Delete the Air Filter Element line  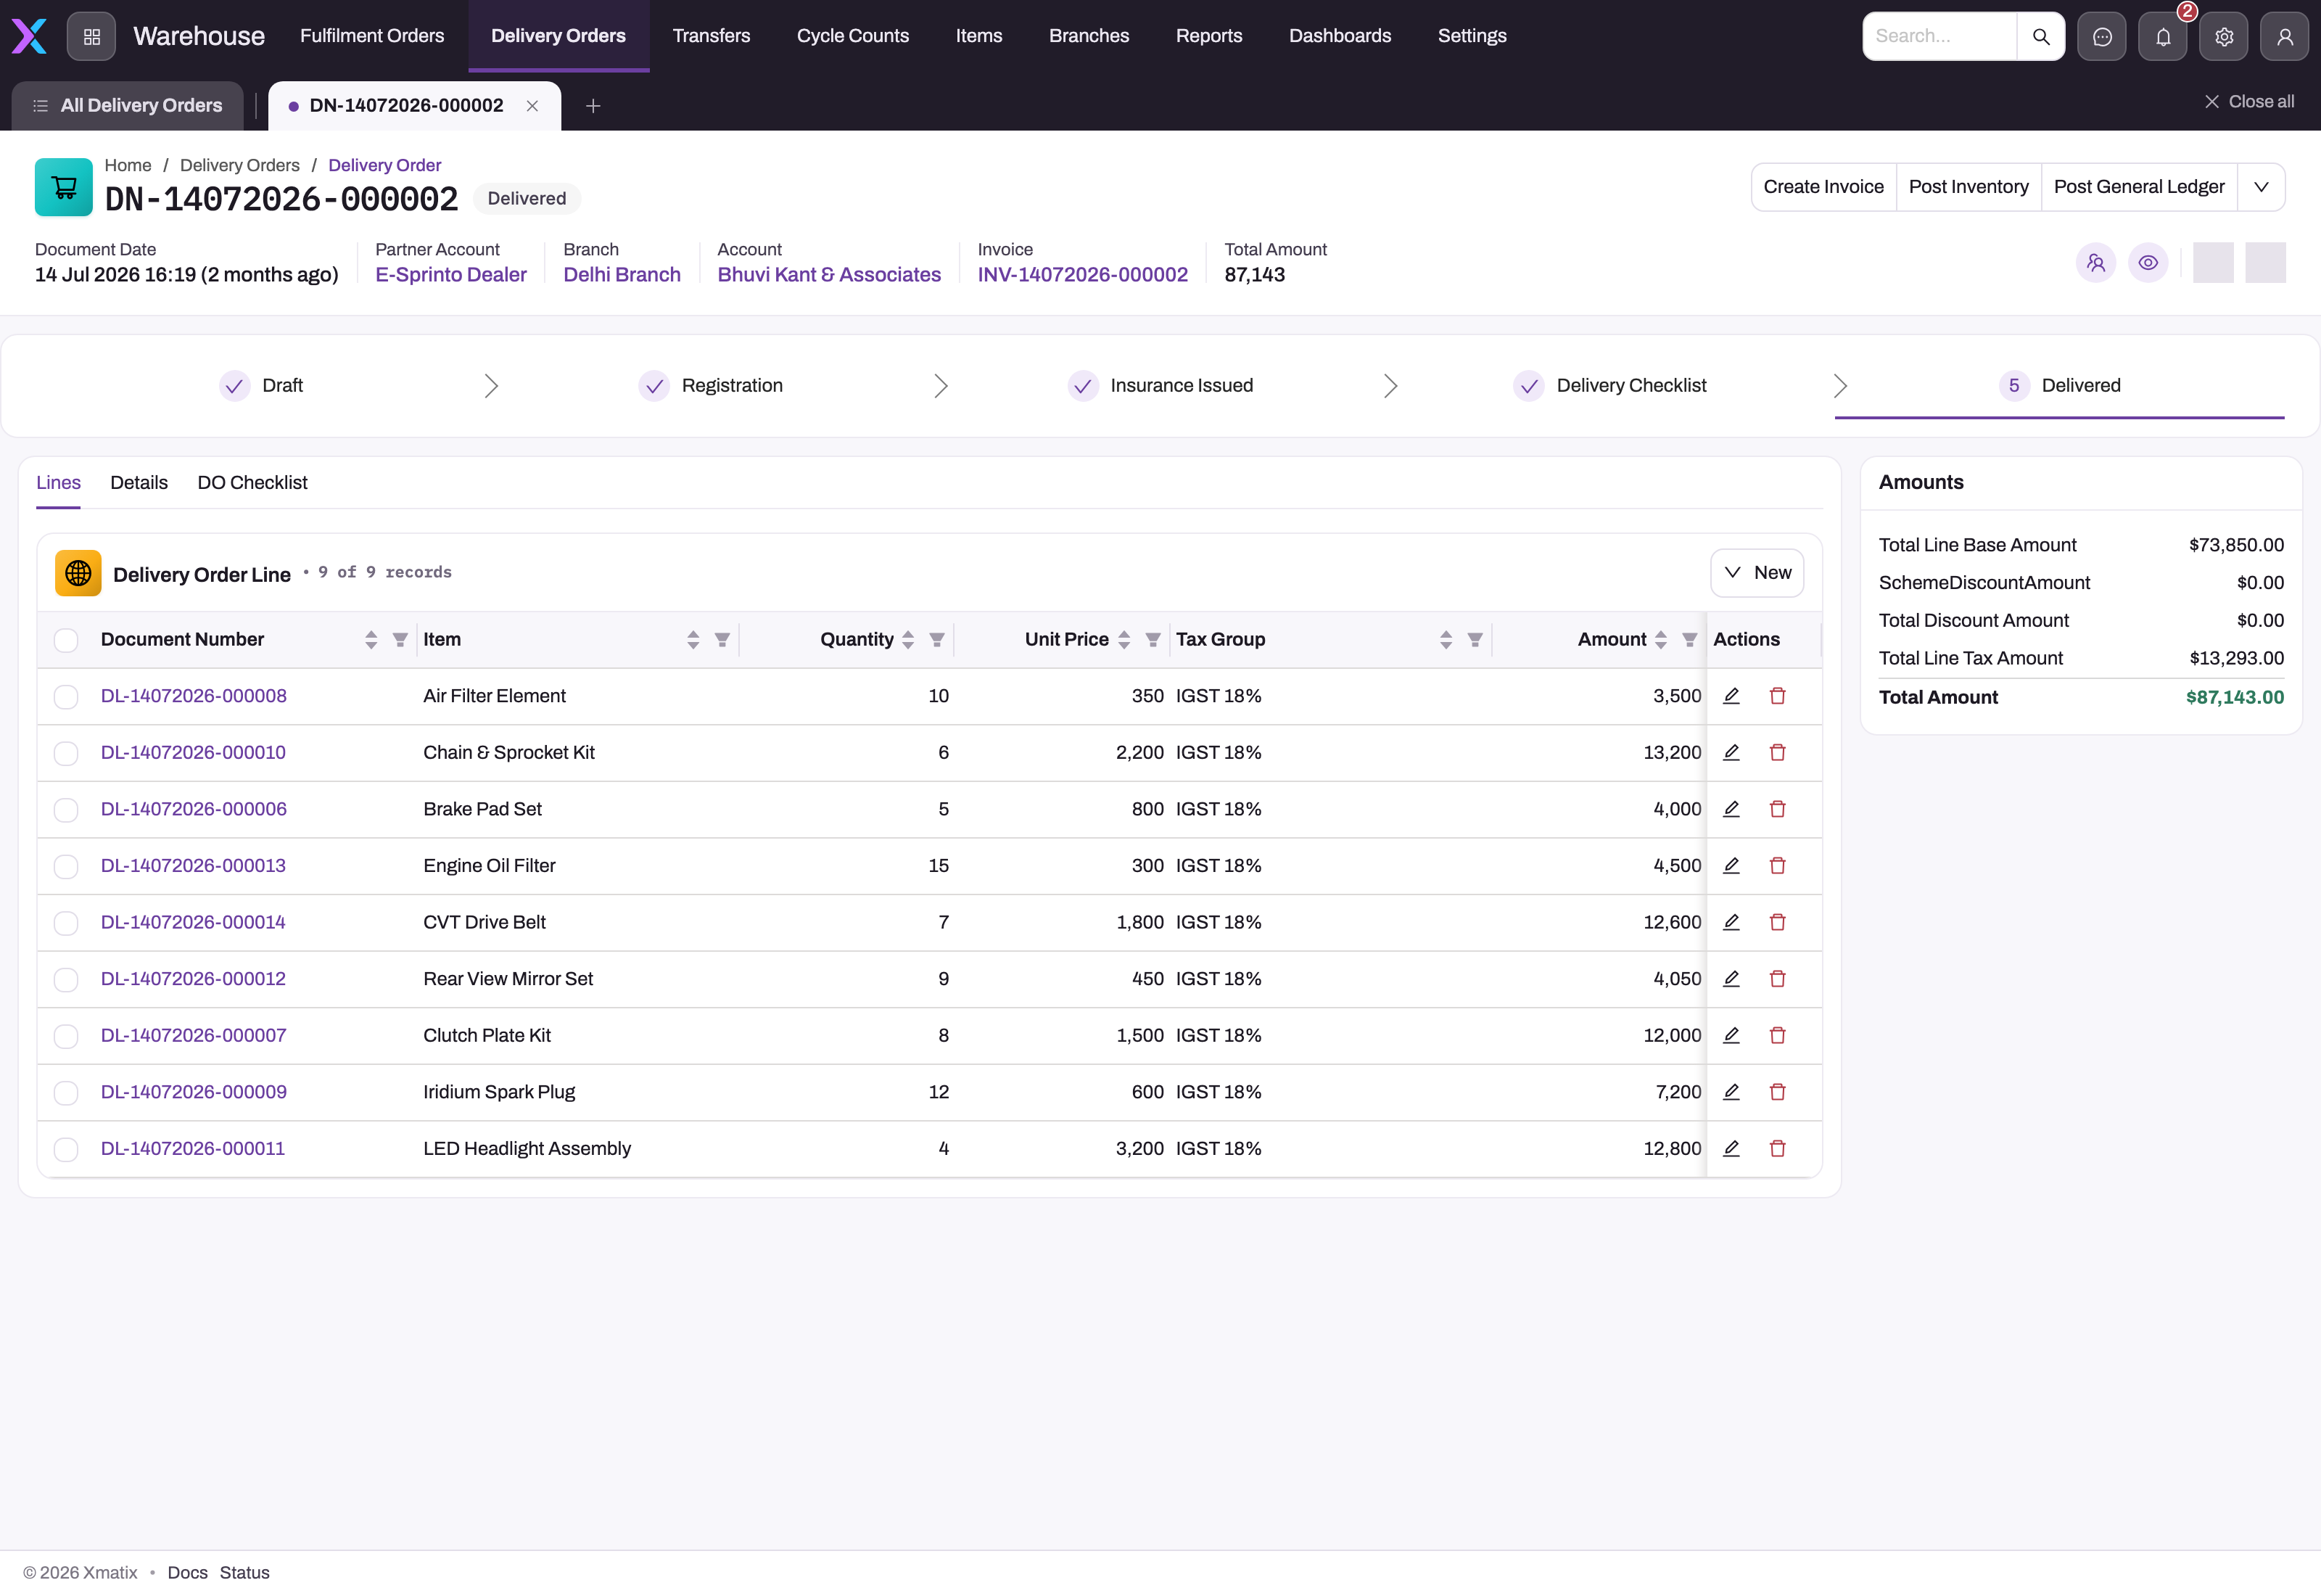(1777, 696)
